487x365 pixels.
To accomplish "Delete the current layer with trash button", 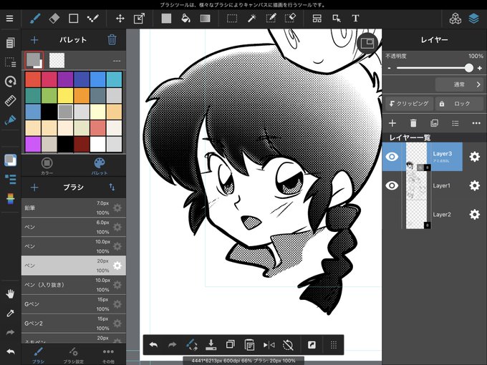I will coord(413,123).
